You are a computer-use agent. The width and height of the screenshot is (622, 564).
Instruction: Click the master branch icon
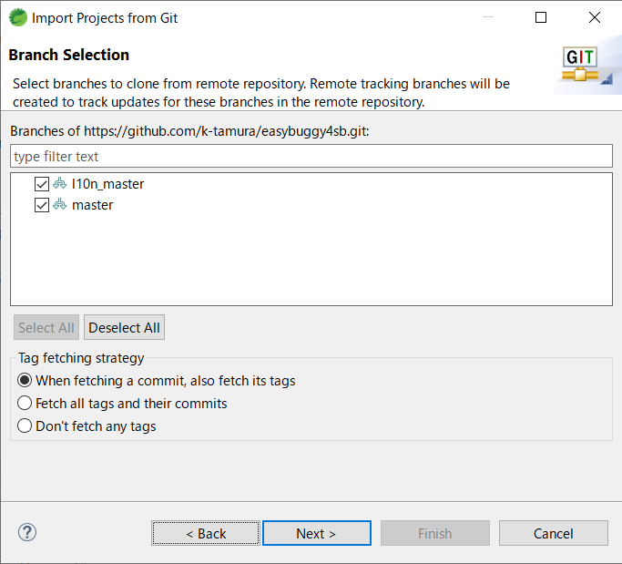[x=60, y=205]
